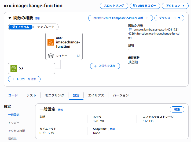Click the 情報 link next to 関数の概要

(x=37, y=18)
